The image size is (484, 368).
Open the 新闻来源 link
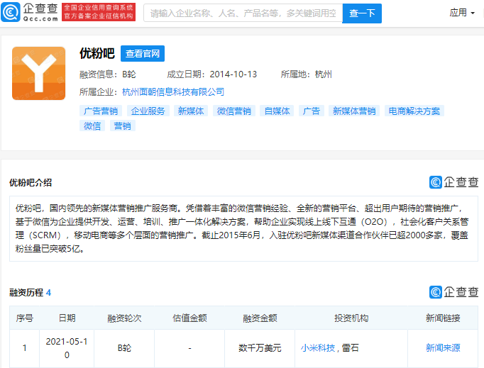443,348
